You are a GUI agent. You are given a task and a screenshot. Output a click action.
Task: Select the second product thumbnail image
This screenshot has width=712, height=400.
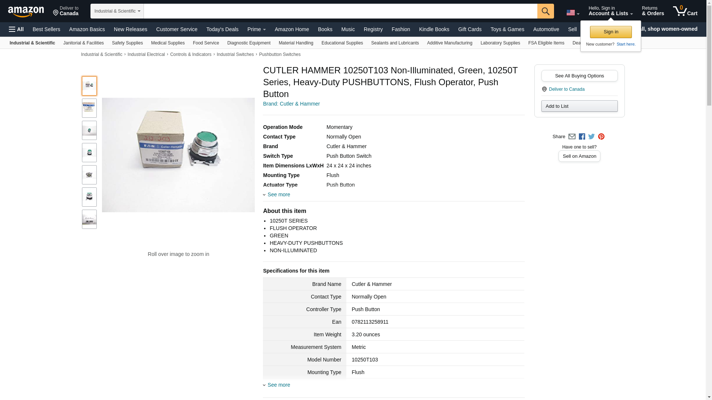pos(89,108)
